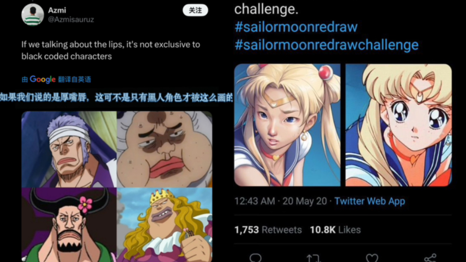Open the #sailormoonredrawchallenge hashtag link
Screen dimensions: 466x262
[327, 45]
